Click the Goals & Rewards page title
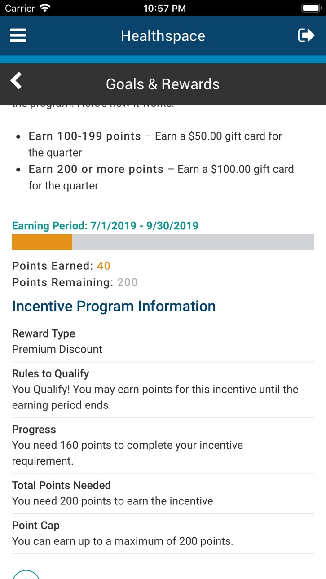The width and height of the screenshot is (326, 579). coord(163,84)
